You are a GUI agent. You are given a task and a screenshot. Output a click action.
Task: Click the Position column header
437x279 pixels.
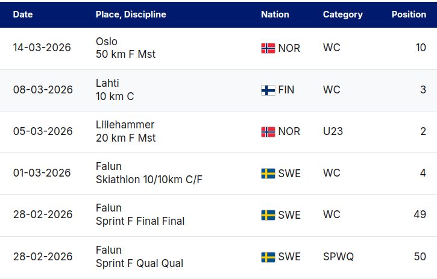409,14
